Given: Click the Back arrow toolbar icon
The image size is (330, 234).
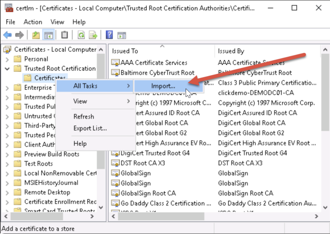Looking at the screenshot, I should pos(7,35).
